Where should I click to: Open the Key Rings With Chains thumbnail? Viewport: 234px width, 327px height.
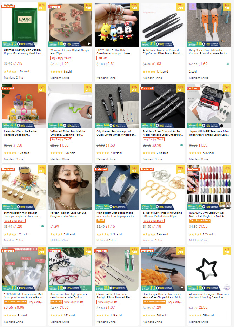pos(163,188)
